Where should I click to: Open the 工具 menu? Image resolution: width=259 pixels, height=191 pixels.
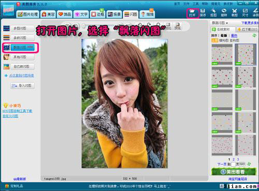pos(195,4)
